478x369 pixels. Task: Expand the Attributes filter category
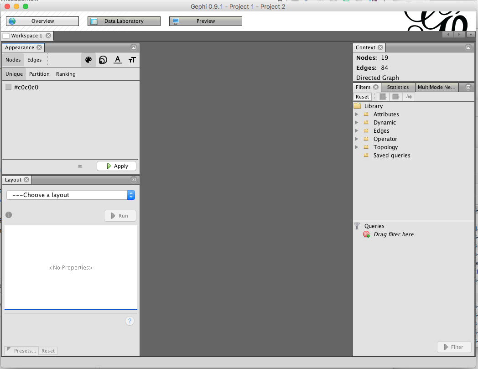357,114
